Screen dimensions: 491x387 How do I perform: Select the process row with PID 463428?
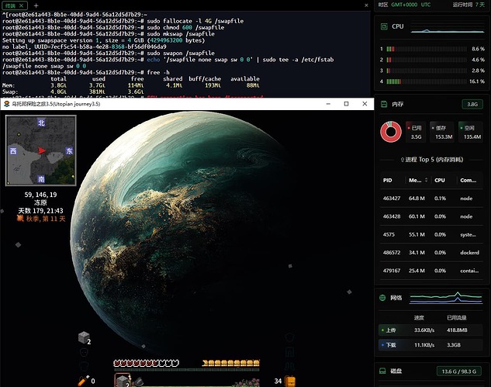click(430, 216)
